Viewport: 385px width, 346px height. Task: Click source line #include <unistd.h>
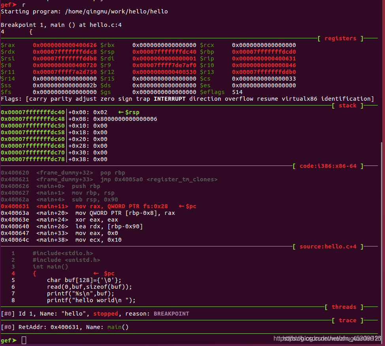pyautogui.click(x=66, y=260)
